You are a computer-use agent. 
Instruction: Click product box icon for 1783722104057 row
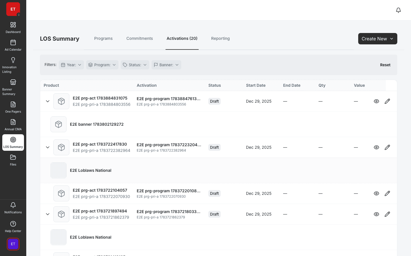coord(61,193)
